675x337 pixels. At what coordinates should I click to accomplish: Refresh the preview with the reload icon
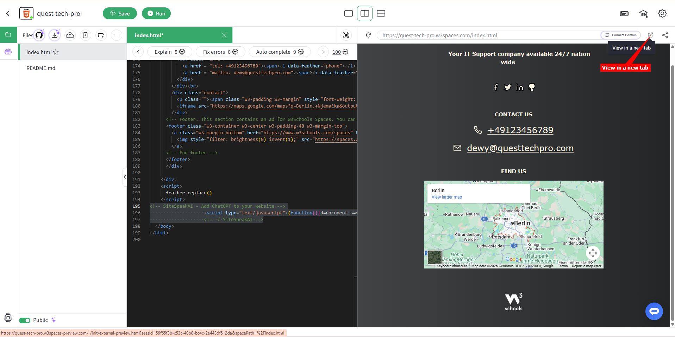(x=368, y=35)
